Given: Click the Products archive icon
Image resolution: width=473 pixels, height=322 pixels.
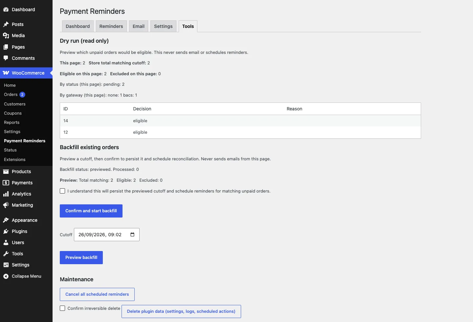Looking at the screenshot, I should [x=6, y=172].
